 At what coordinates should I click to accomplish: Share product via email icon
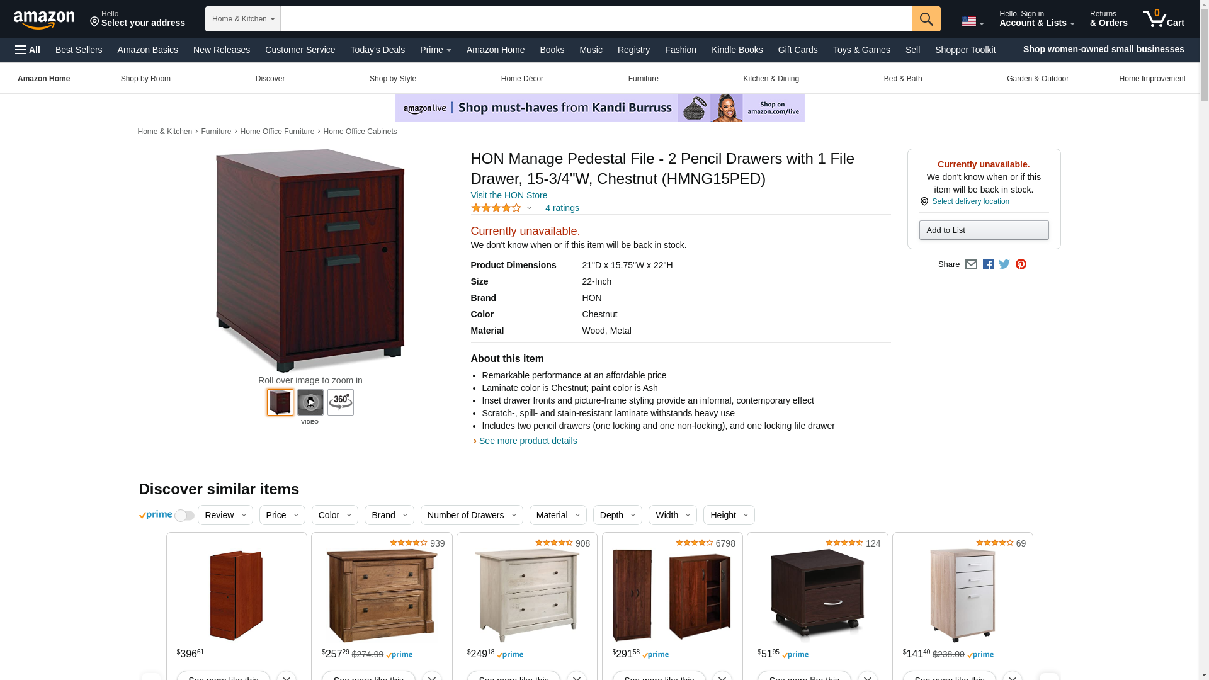click(971, 264)
